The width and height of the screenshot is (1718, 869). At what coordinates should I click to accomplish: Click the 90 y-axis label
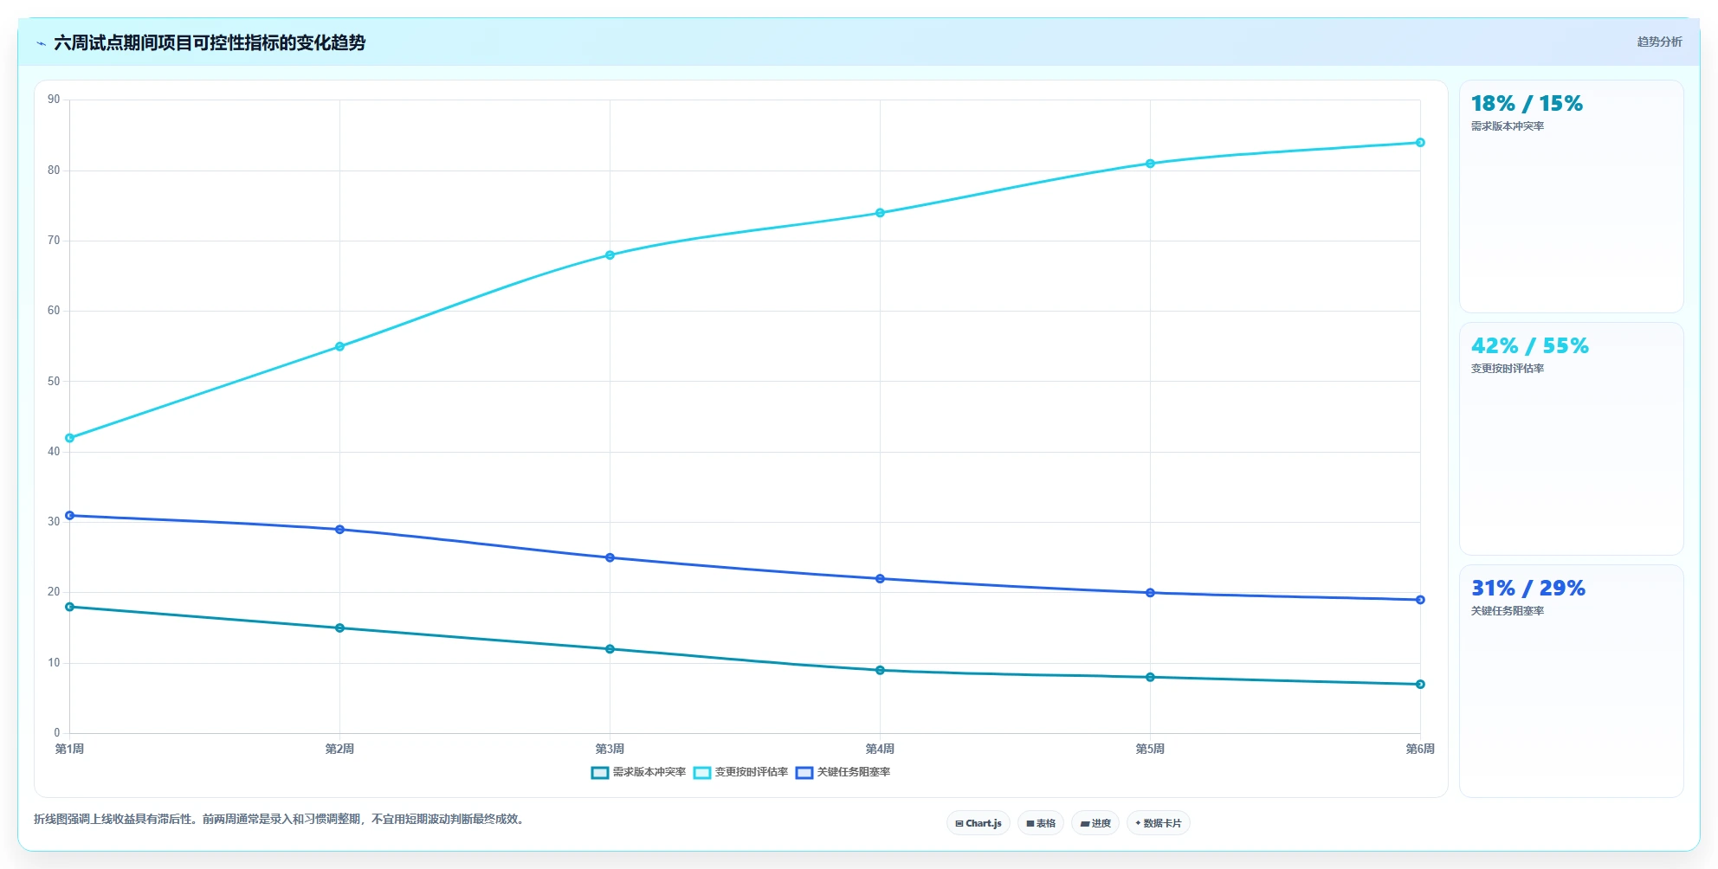pos(54,100)
